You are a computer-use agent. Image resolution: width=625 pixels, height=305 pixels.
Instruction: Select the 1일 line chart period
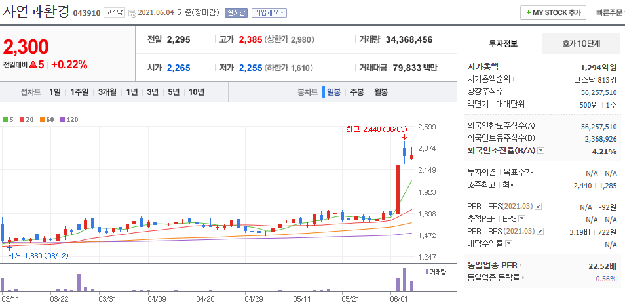55,92
